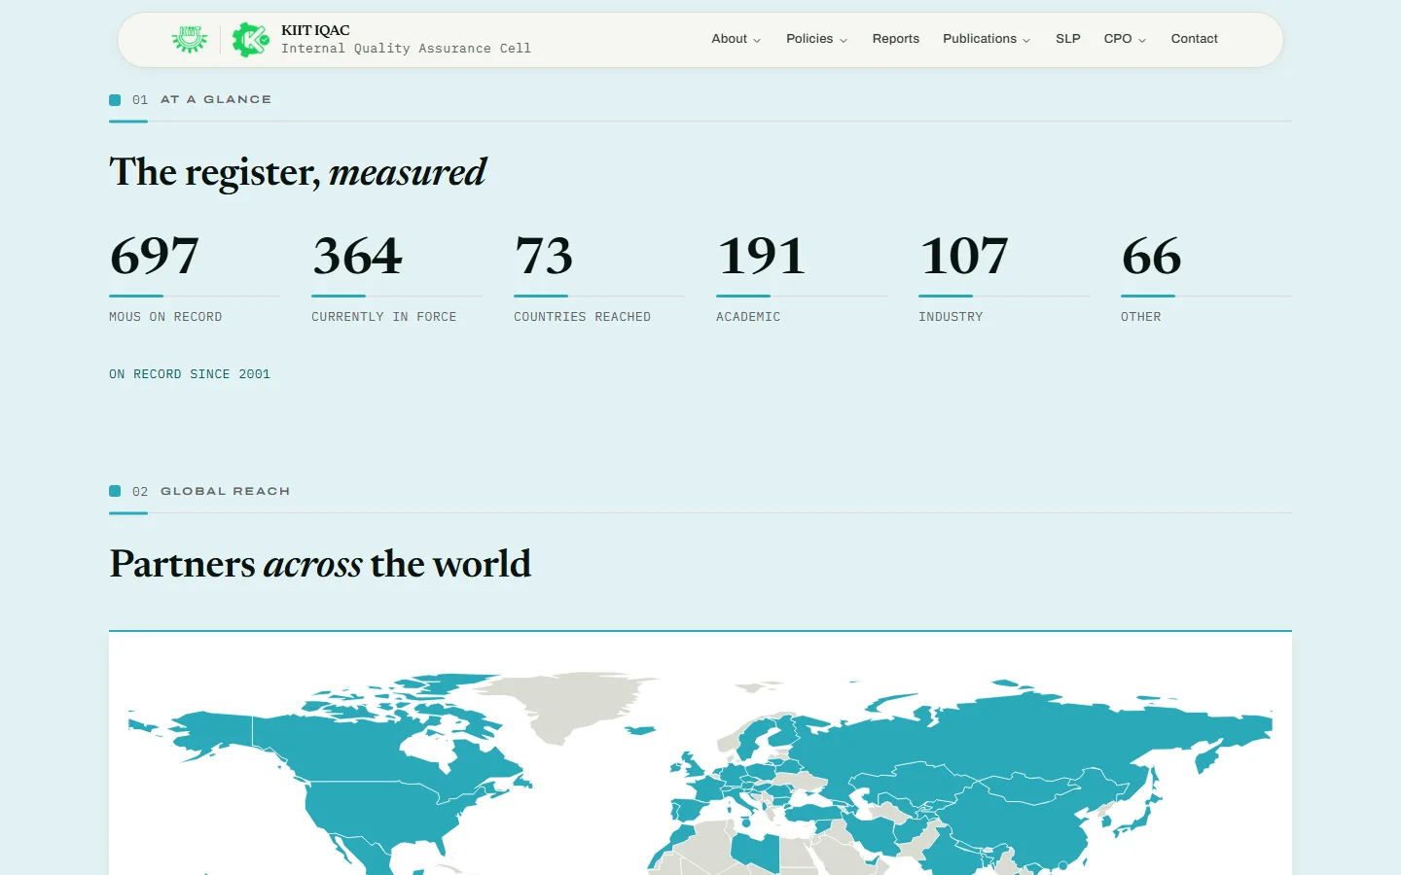1401x875 pixels.
Task: Click the OTHER stat label
Action: click(1141, 317)
